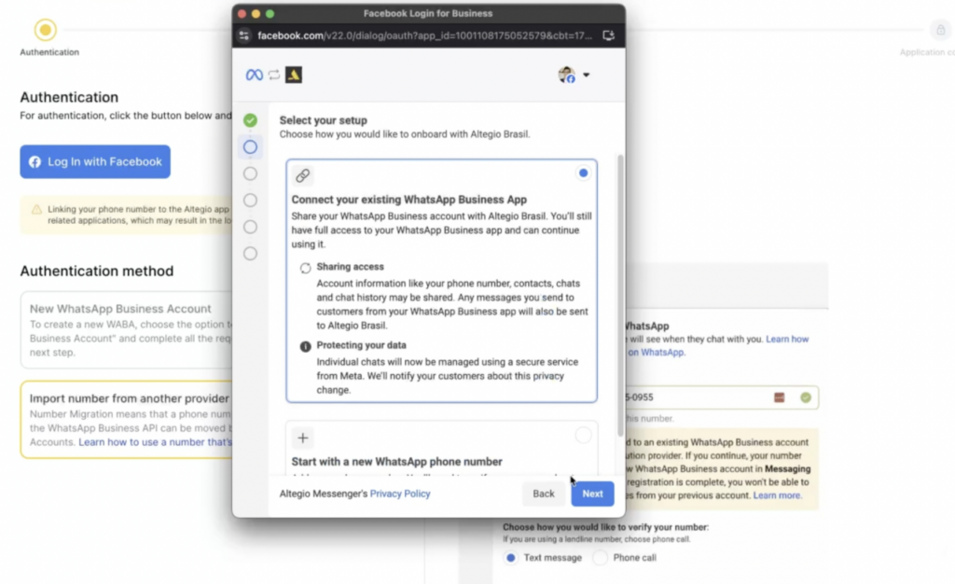Click the 'Facebook Login for Business' window title
This screenshot has height=584, width=955.
[x=428, y=13]
